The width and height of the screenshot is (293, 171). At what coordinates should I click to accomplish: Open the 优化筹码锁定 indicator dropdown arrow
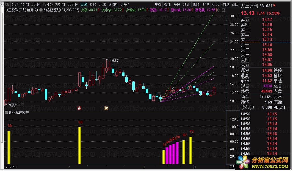coord(6,113)
